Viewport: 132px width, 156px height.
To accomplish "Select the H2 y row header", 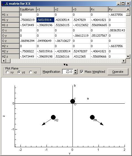I will pyautogui.click(x=11, y=51).
